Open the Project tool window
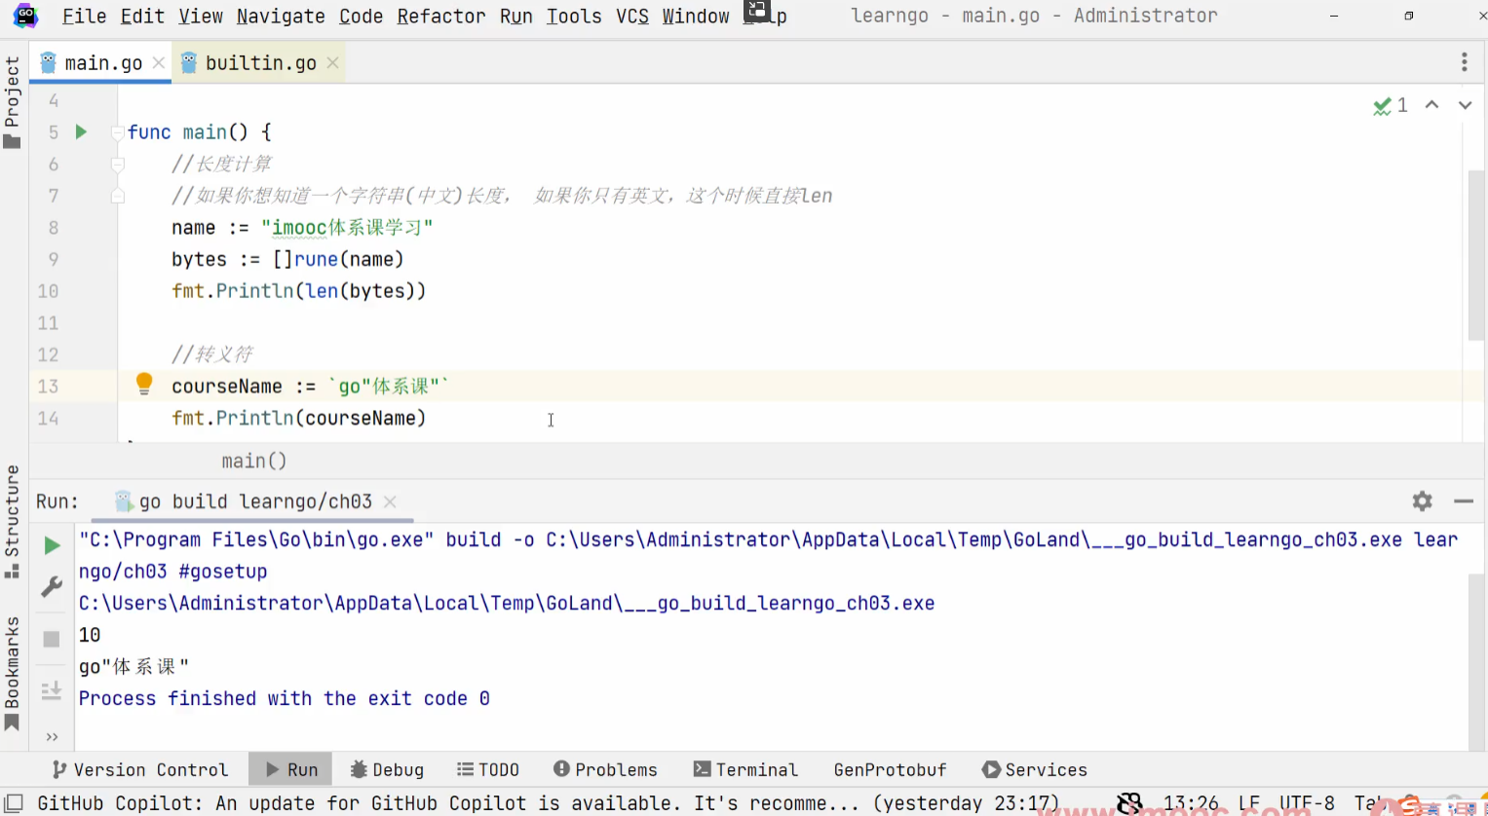1488x816 pixels. [x=12, y=102]
